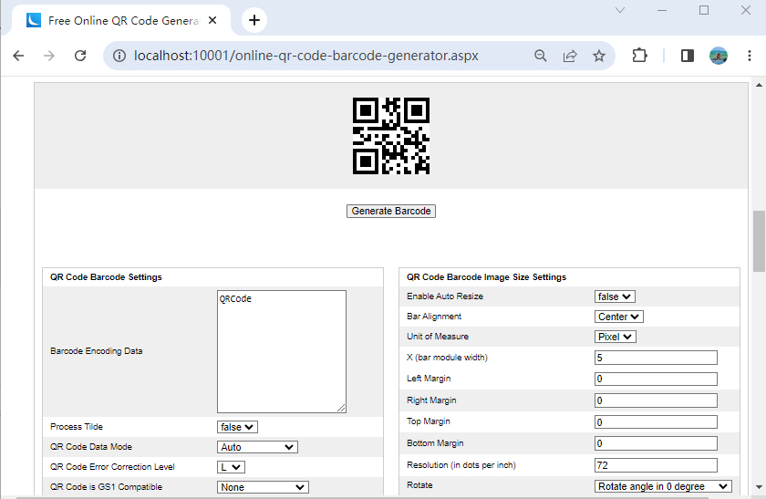Reload the current page
Screen dimensions: 766x499
tap(80, 56)
